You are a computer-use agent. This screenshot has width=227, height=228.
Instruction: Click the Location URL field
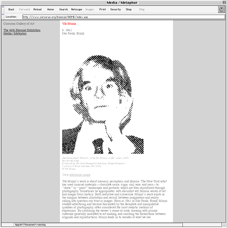click(x=123, y=17)
